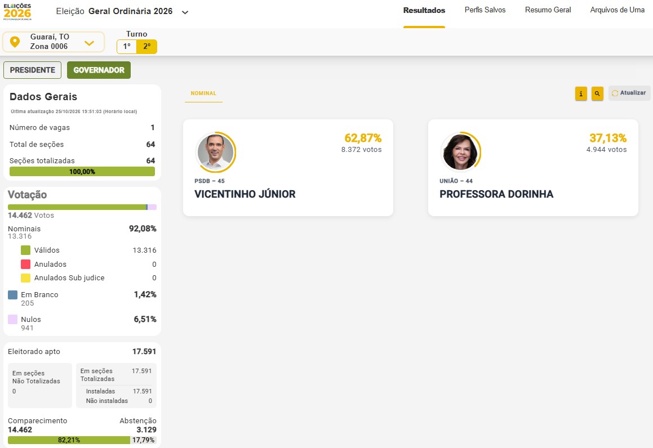Click the Atualizar refresh button
The width and height of the screenshot is (653, 448).
click(629, 93)
